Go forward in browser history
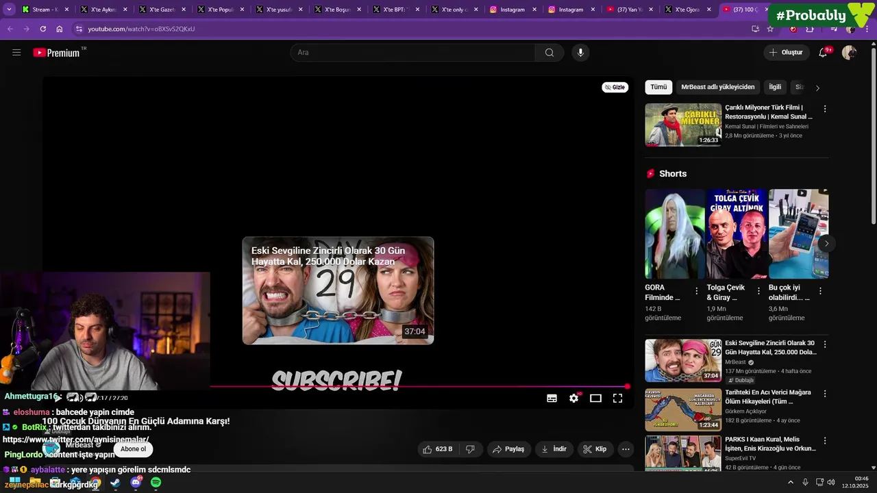Viewport: 877px width, 493px height. 26,29
